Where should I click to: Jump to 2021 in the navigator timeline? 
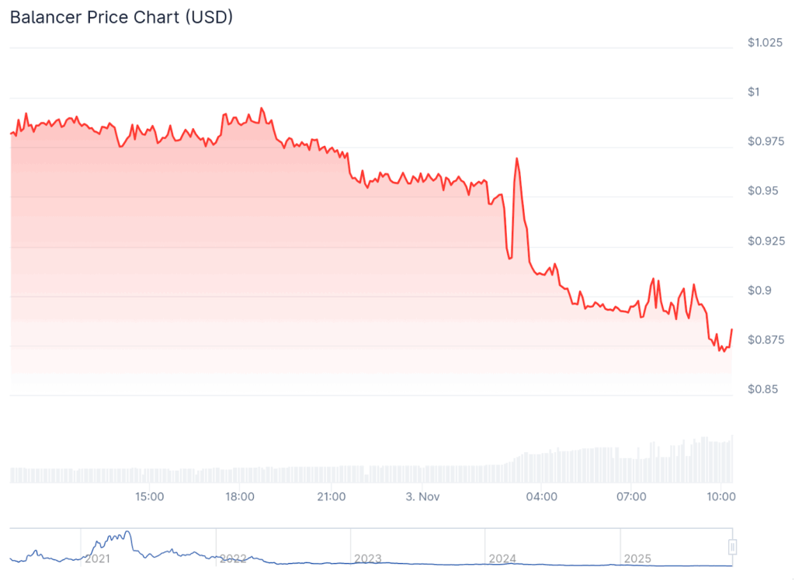coord(98,558)
